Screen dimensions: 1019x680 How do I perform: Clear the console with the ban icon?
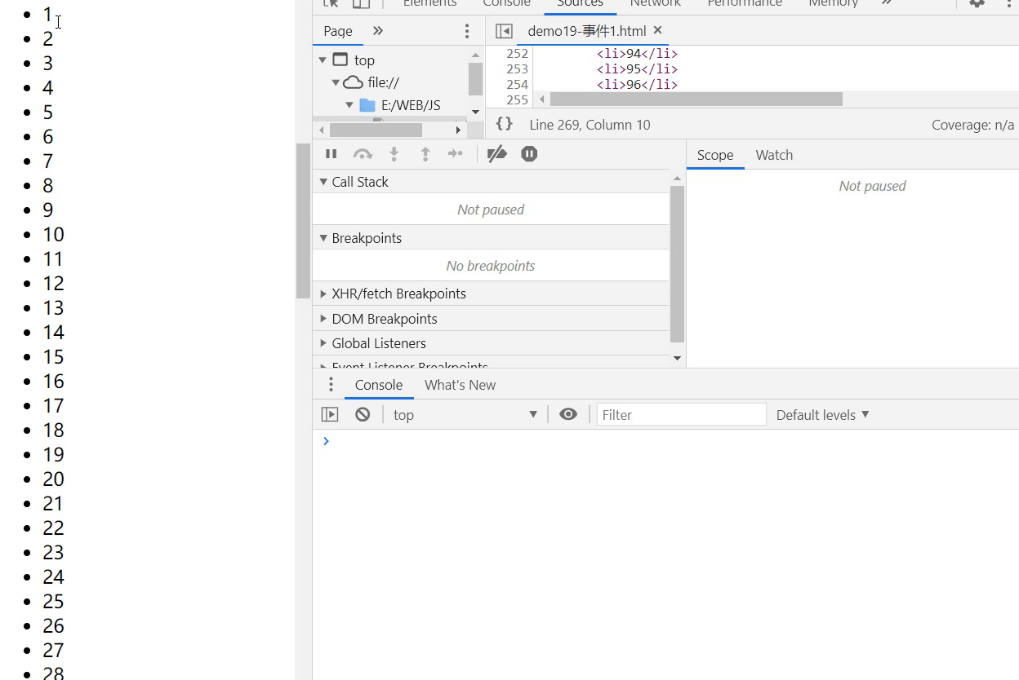point(363,414)
